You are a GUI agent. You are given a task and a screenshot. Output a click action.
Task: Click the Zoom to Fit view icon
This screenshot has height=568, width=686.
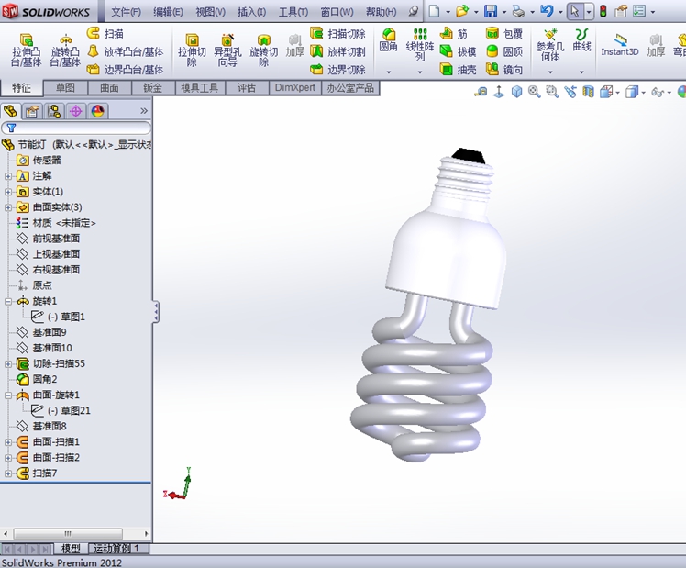click(535, 92)
